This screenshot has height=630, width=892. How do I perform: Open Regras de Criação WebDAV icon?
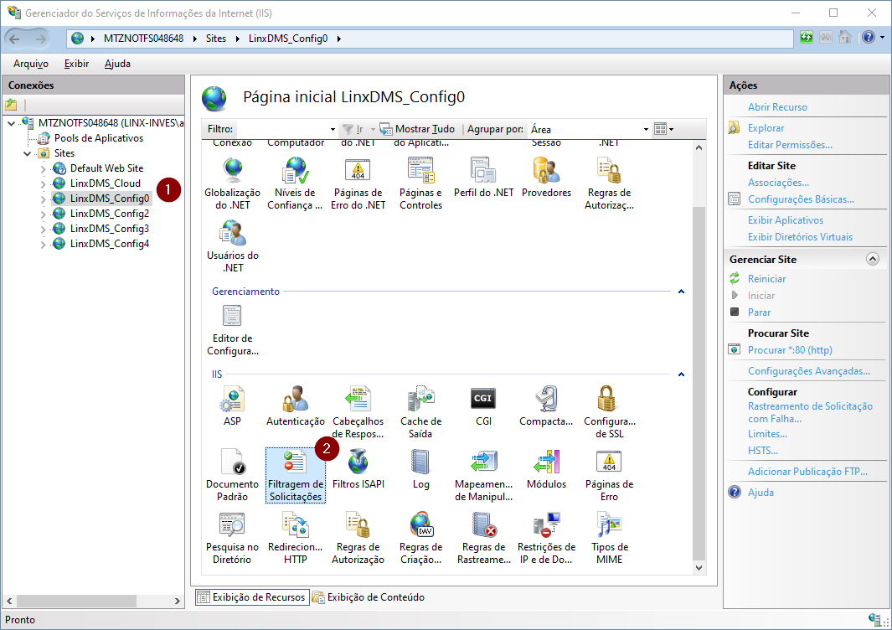click(x=420, y=539)
